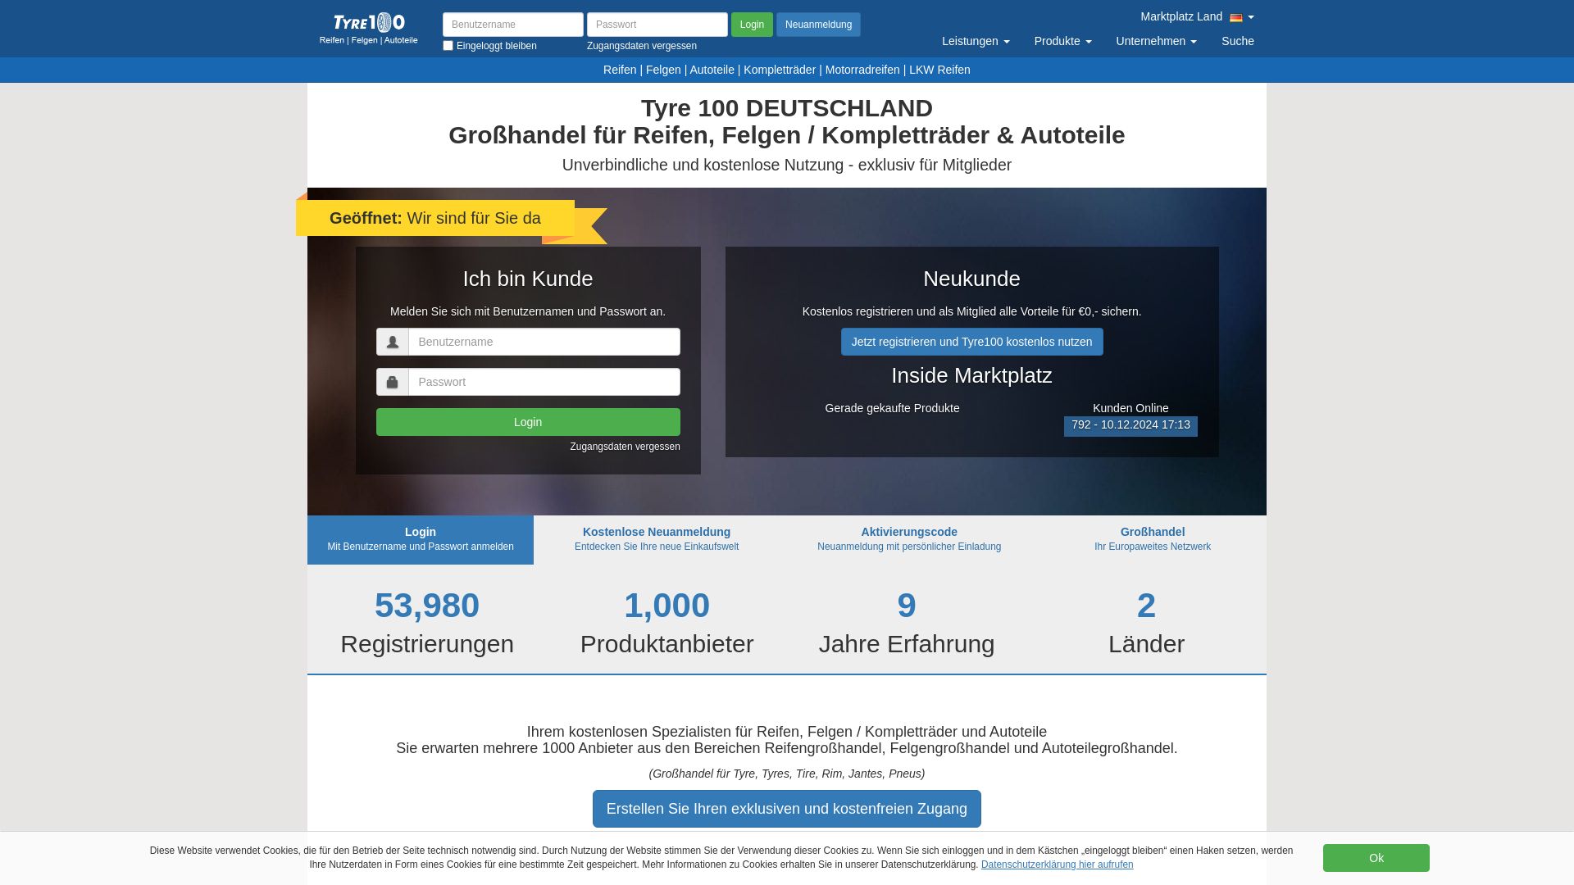Expand the Leistungen menu
The height and width of the screenshot is (885, 1574).
[x=976, y=41]
